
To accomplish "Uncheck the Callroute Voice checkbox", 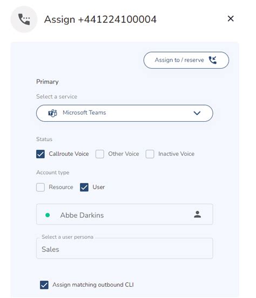I will 41,154.
